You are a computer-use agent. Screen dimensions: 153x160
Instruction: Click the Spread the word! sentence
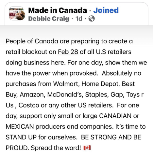pyautogui.click(x=56, y=148)
